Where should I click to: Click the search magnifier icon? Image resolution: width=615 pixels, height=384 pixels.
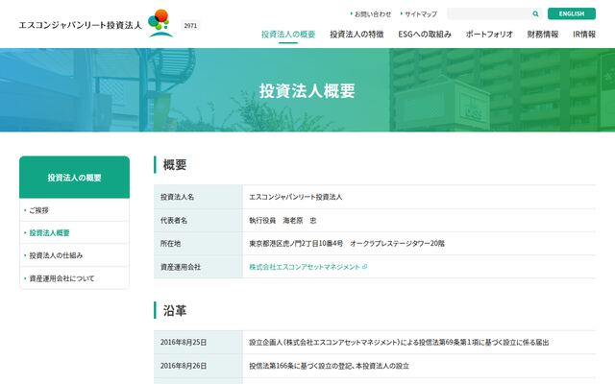click(535, 13)
